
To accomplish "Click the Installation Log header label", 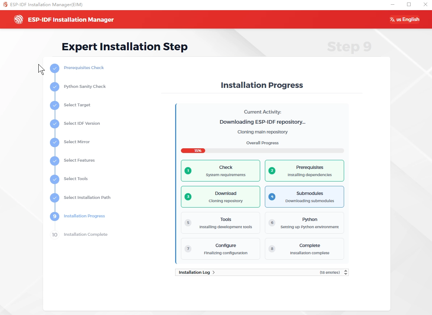I will point(194,272).
